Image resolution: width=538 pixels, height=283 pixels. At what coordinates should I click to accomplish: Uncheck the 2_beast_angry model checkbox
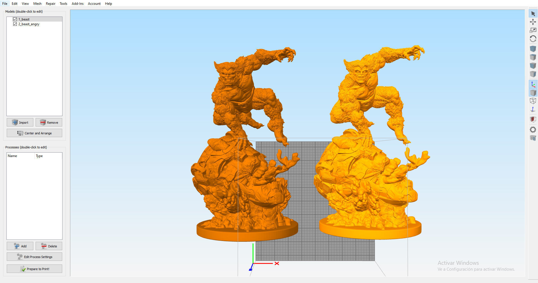15,24
